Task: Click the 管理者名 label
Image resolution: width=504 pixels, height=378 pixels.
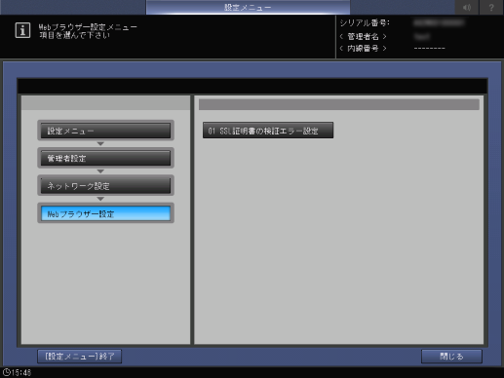Action: pos(363,36)
